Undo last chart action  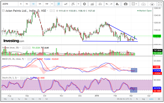point(107,4)
